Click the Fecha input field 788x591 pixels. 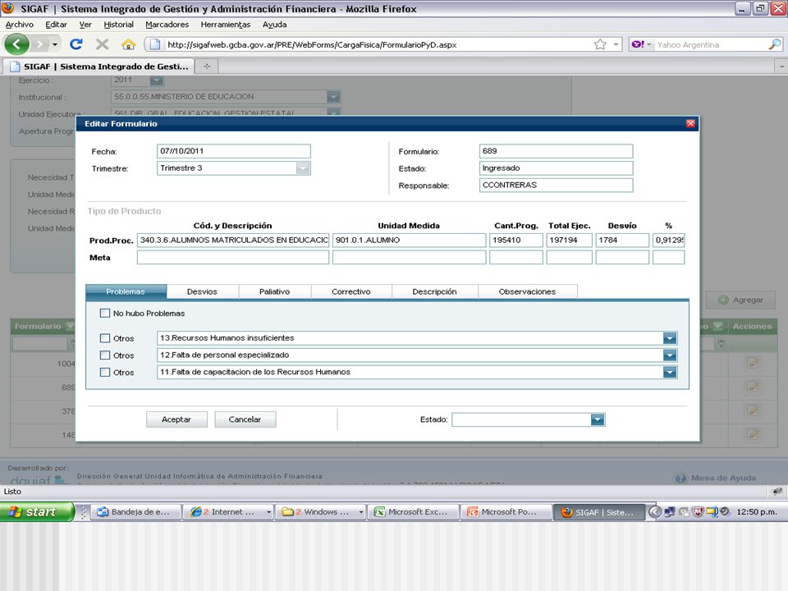234,151
